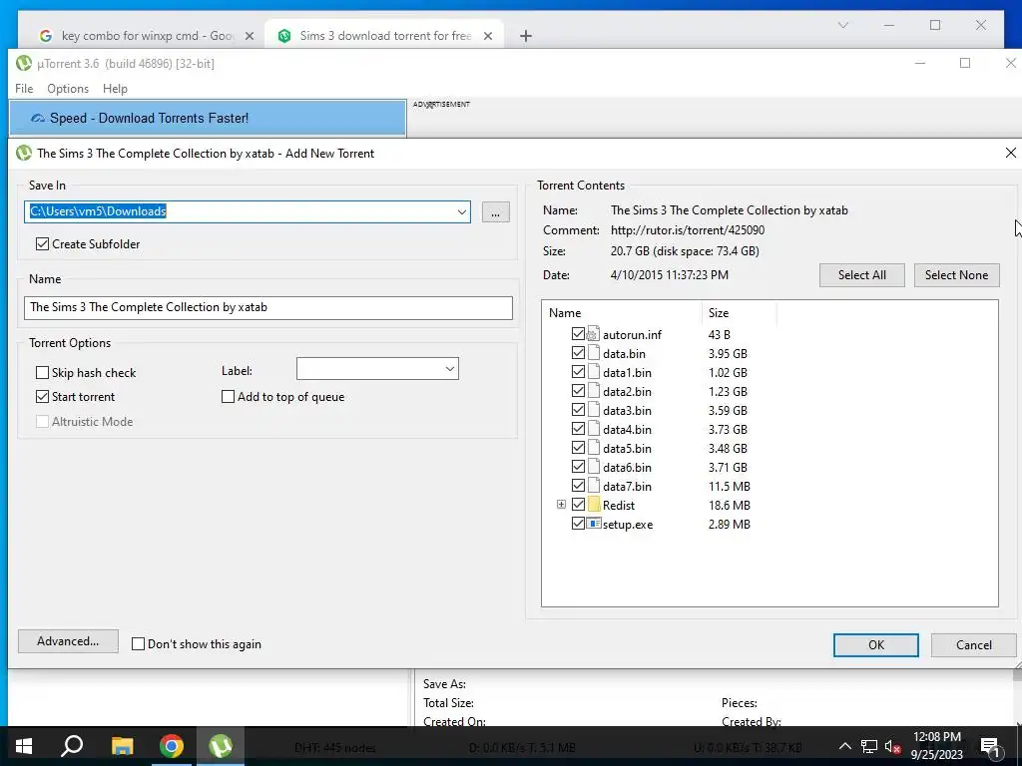Image resolution: width=1022 pixels, height=766 pixels.
Task: Close the Add New Torrent dialog
Action: tap(1010, 153)
